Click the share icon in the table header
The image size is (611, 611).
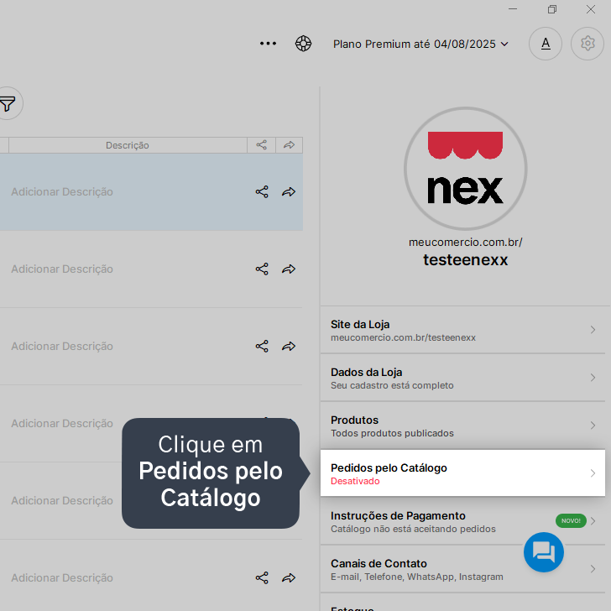tap(262, 145)
